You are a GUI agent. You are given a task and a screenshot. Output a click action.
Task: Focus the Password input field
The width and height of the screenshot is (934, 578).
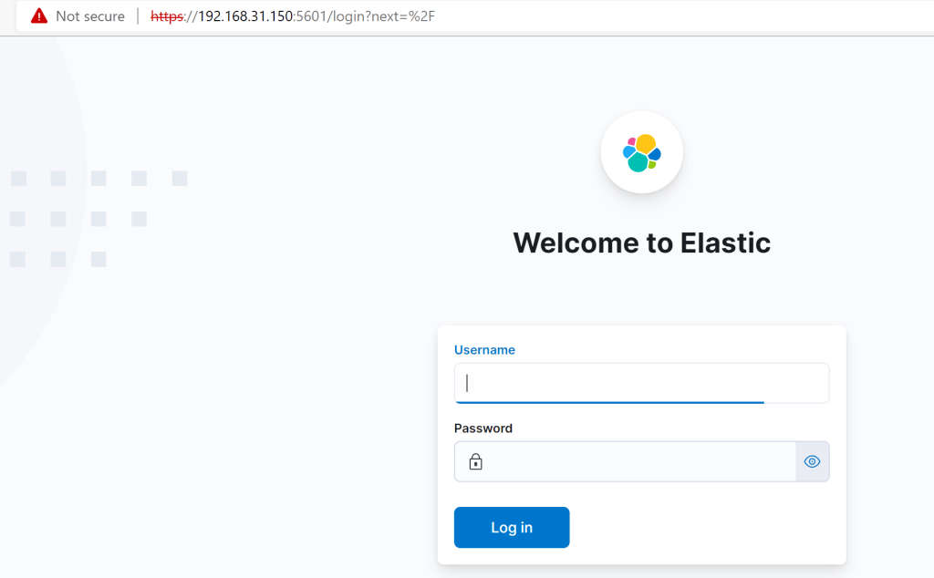click(638, 462)
